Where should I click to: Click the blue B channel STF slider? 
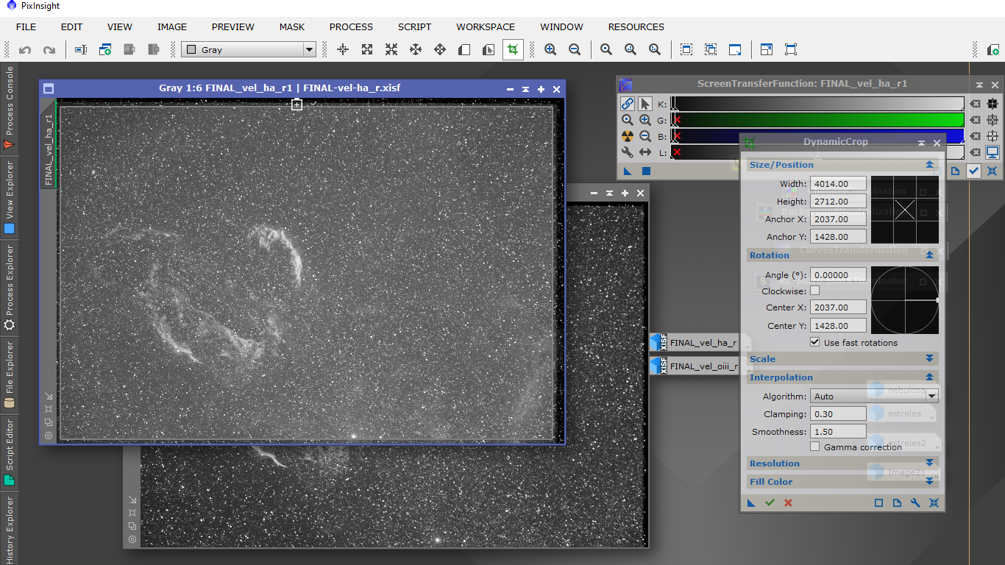(817, 136)
